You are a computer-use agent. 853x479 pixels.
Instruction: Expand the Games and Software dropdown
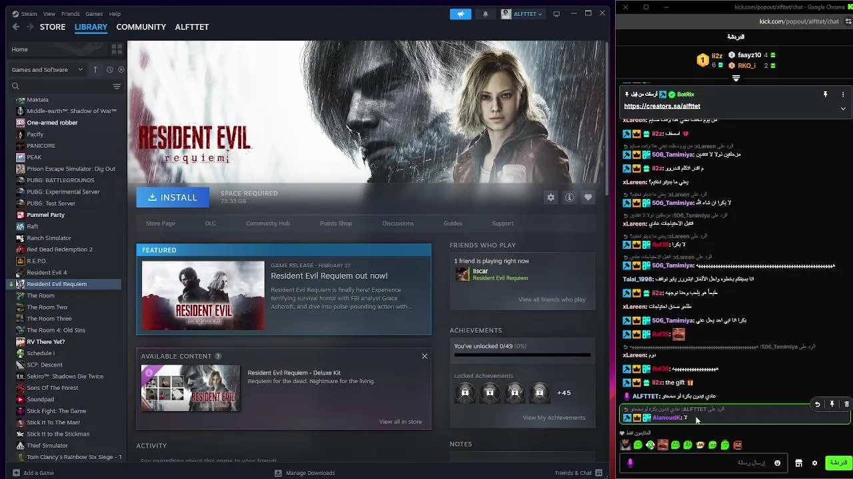[x=47, y=69]
